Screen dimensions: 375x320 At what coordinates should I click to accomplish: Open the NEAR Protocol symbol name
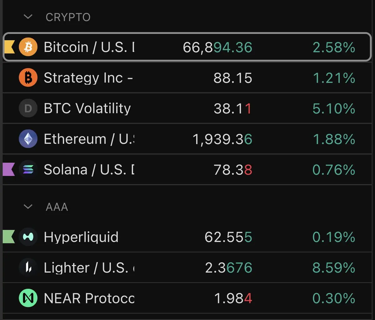tap(89, 298)
